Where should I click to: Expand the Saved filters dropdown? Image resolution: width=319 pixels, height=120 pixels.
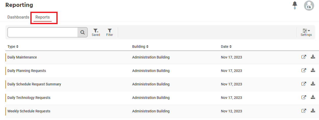(x=96, y=32)
